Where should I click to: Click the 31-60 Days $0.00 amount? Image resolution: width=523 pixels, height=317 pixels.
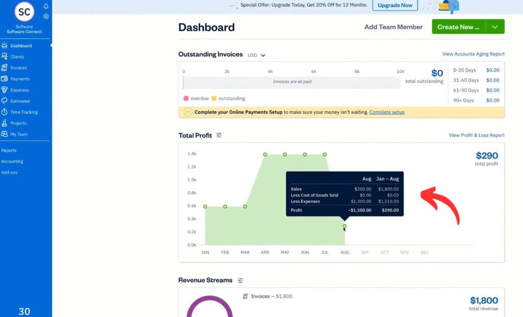(x=493, y=80)
